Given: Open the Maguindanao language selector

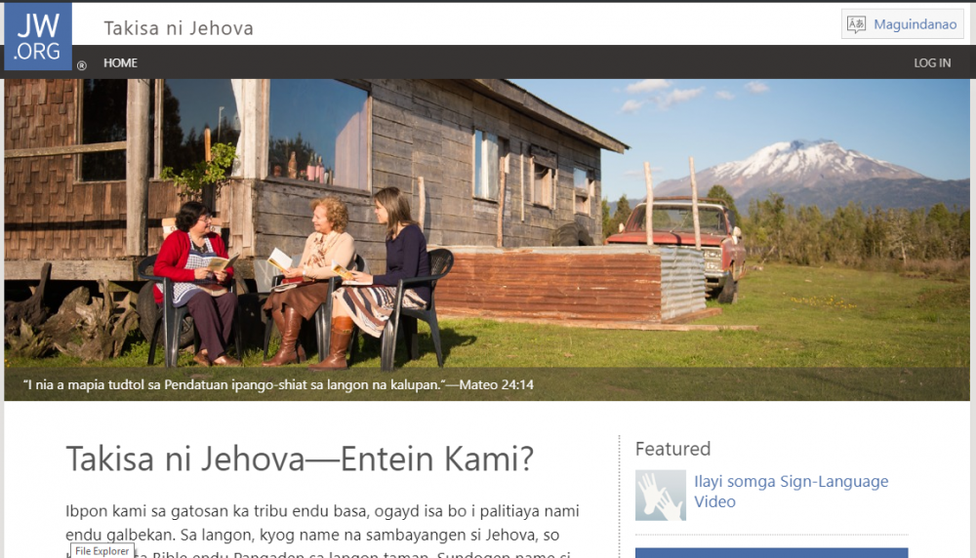Looking at the screenshot, I should (903, 24).
